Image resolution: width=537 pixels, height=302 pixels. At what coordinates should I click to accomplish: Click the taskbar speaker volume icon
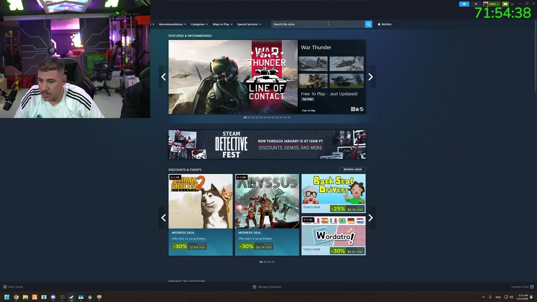click(511, 297)
